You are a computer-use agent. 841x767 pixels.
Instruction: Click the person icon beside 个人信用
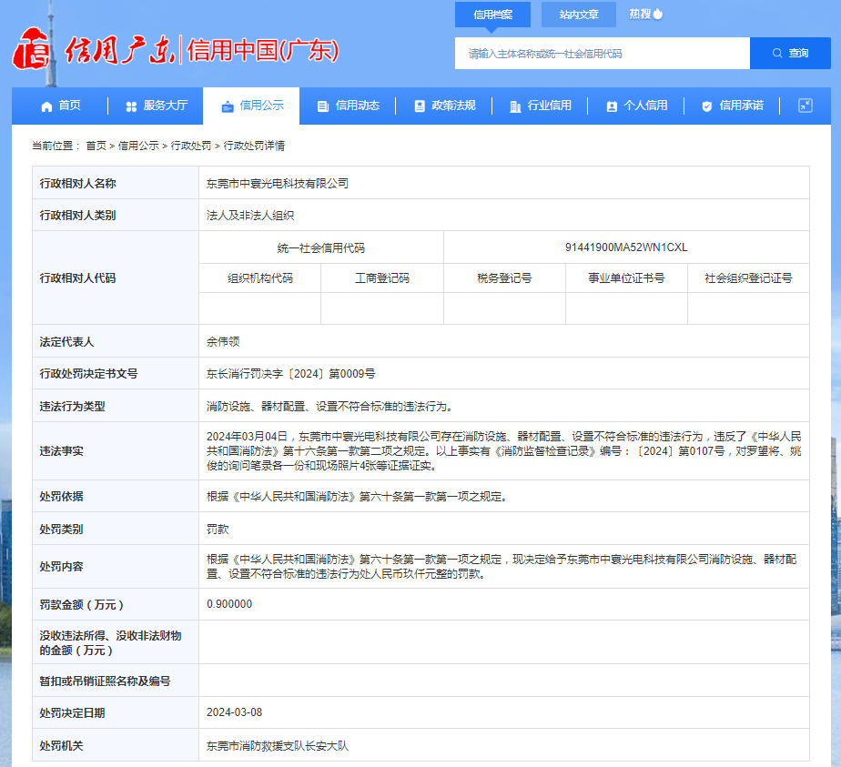[x=612, y=106]
